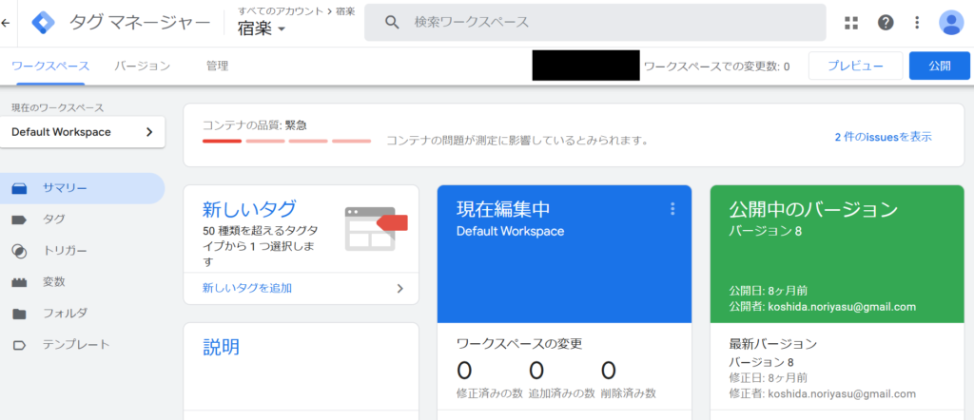Switch to the バージョン tab
Screen dimensions: 974x420
tap(143, 66)
